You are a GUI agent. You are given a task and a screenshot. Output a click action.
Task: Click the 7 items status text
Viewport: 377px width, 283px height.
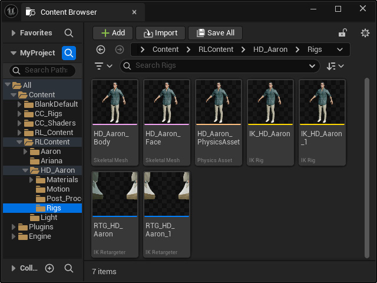(x=104, y=271)
